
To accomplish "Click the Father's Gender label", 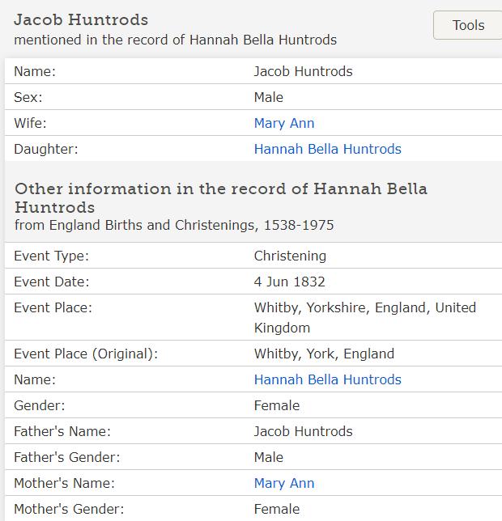I will pos(67,457).
